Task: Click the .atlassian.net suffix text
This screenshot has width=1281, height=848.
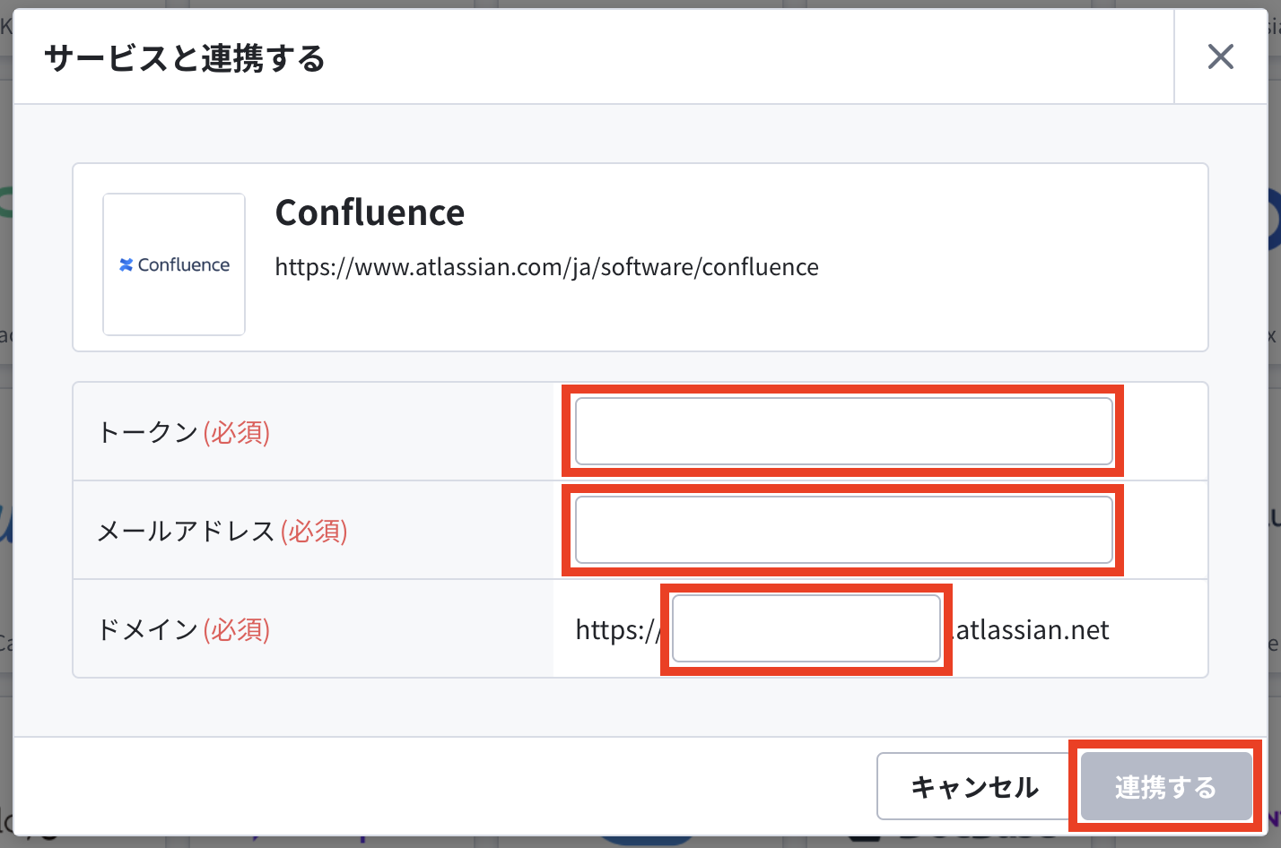Action: [x=1030, y=629]
